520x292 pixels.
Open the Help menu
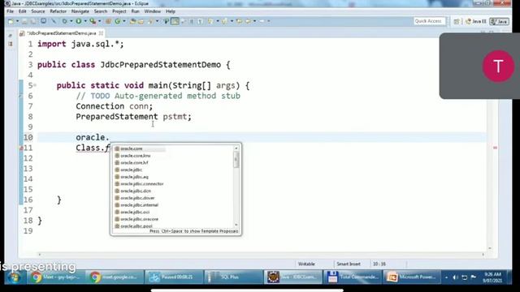pyautogui.click(x=171, y=11)
